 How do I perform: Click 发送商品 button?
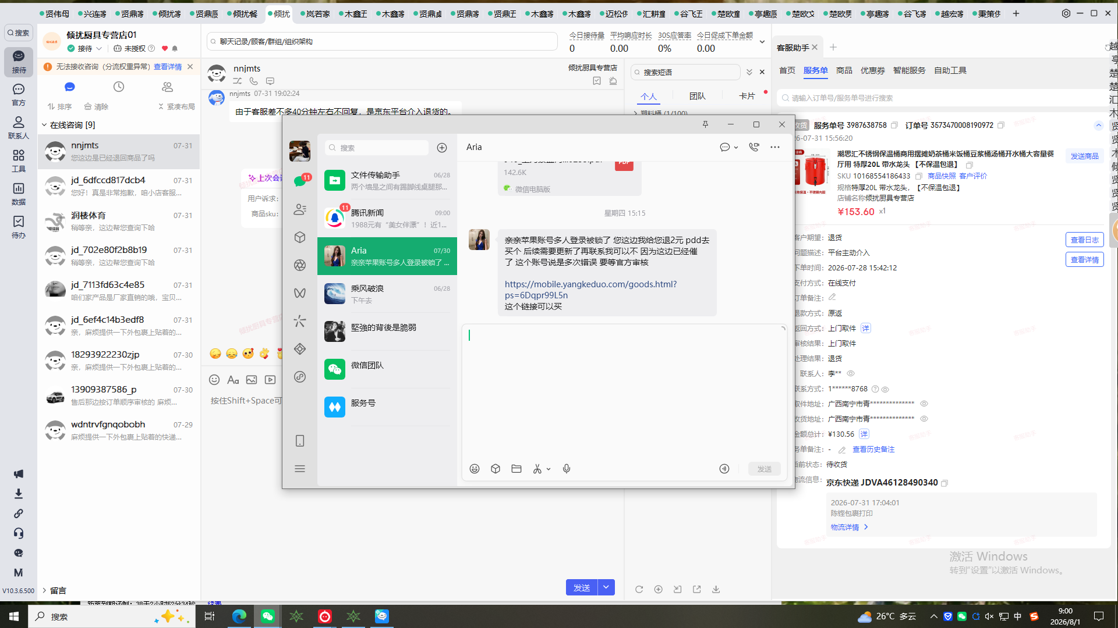click(1084, 156)
